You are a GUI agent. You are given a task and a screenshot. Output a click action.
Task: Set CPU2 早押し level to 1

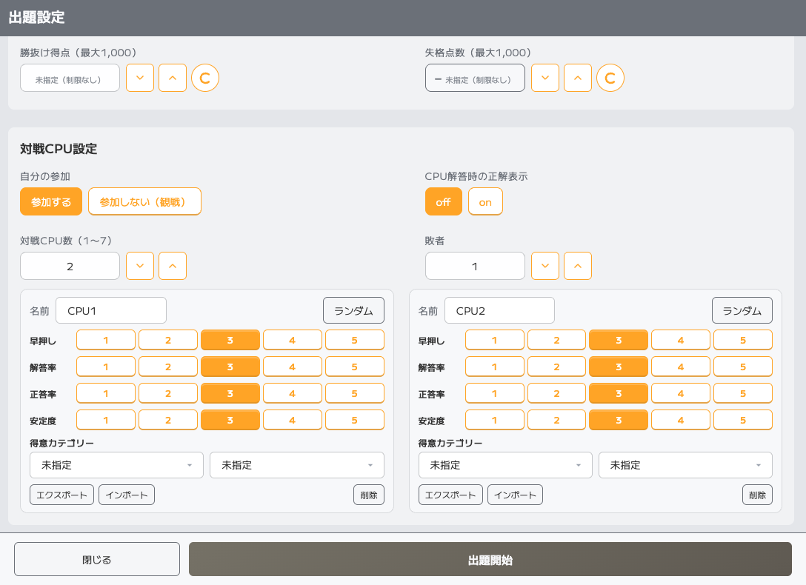tap(495, 340)
